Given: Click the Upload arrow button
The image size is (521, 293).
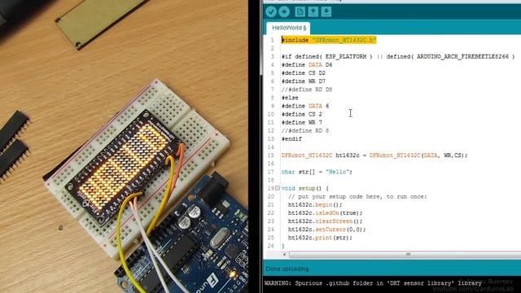Looking at the screenshot, I should pyautogui.click(x=284, y=11).
